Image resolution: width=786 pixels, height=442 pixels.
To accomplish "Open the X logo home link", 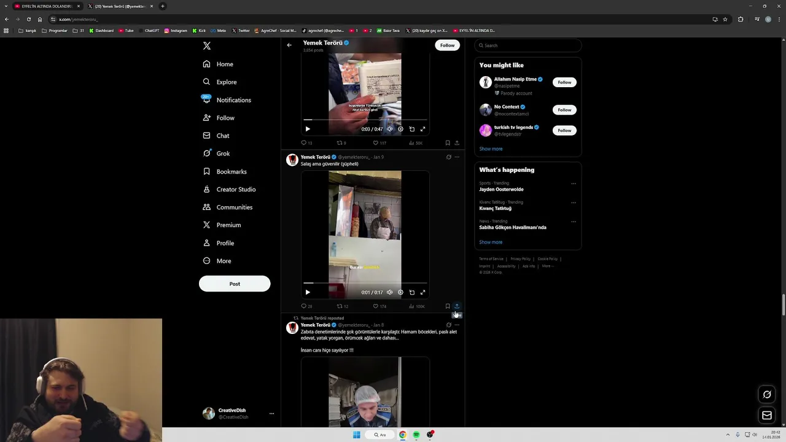I will (x=207, y=46).
